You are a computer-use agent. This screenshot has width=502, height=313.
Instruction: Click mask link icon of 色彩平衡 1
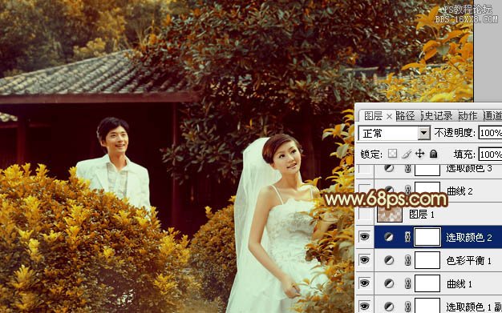tap(407, 260)
